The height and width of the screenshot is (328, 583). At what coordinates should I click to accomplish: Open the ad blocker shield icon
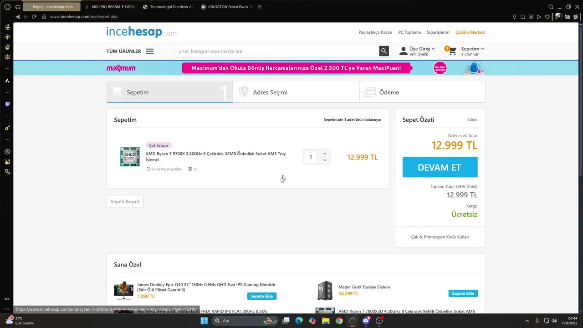(531, 17)
